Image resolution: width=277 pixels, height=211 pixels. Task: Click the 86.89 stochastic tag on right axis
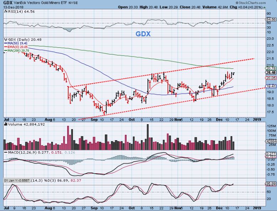271,184
